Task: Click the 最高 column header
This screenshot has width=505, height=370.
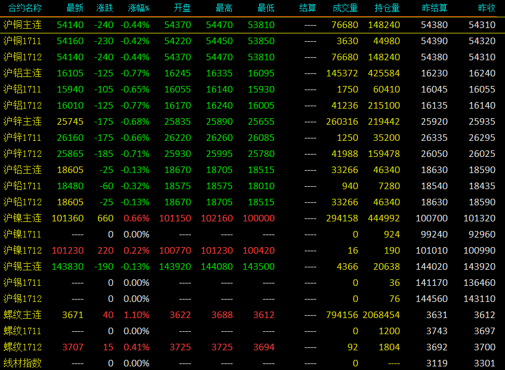Action: click(224, 8)
